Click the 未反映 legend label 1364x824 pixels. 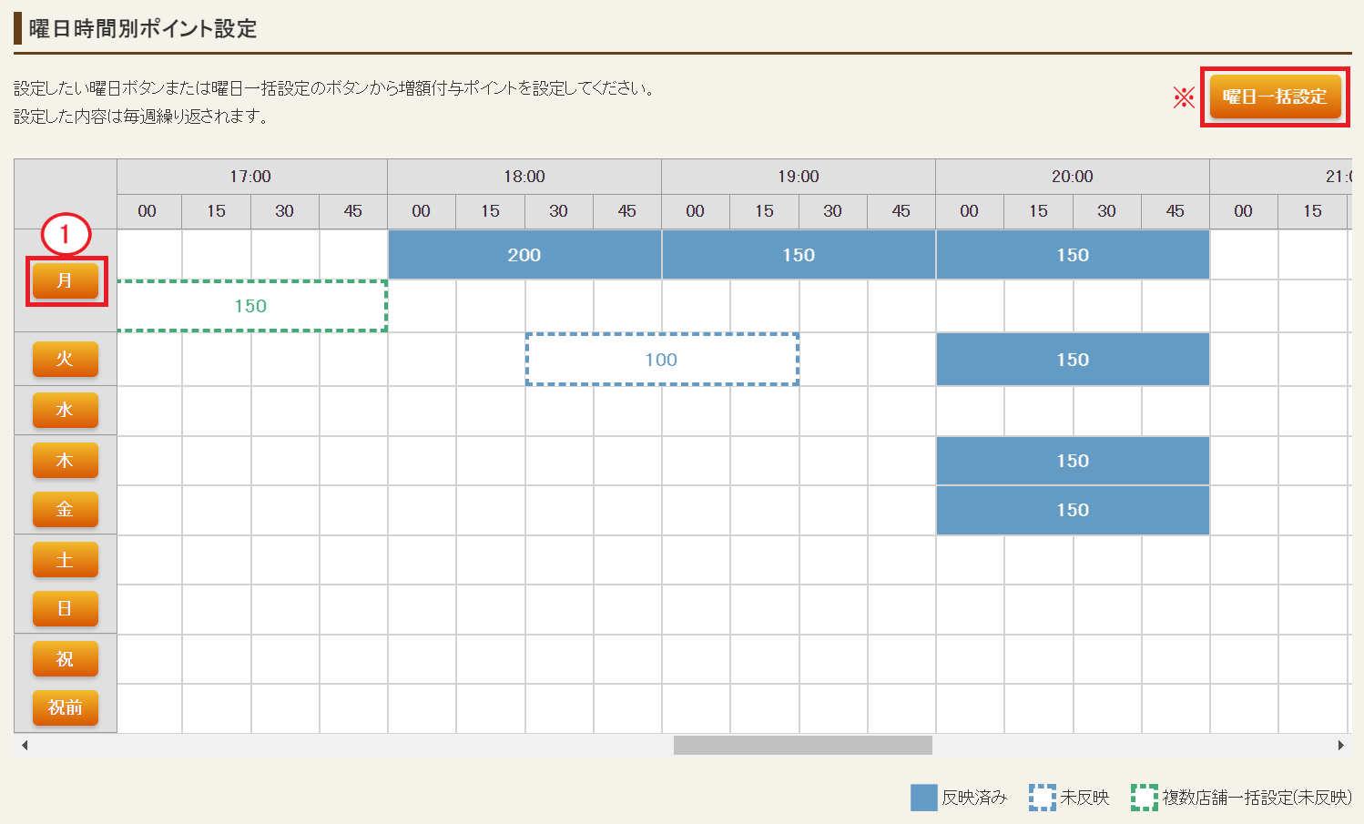[1084, 798]
